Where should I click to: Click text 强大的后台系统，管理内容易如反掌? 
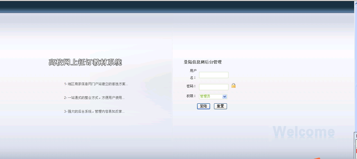tap(96, 112)
